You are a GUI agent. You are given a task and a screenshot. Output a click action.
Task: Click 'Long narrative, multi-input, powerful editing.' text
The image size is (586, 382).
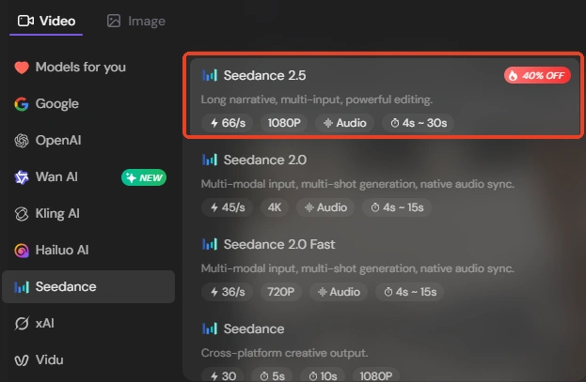pos(317,99)
